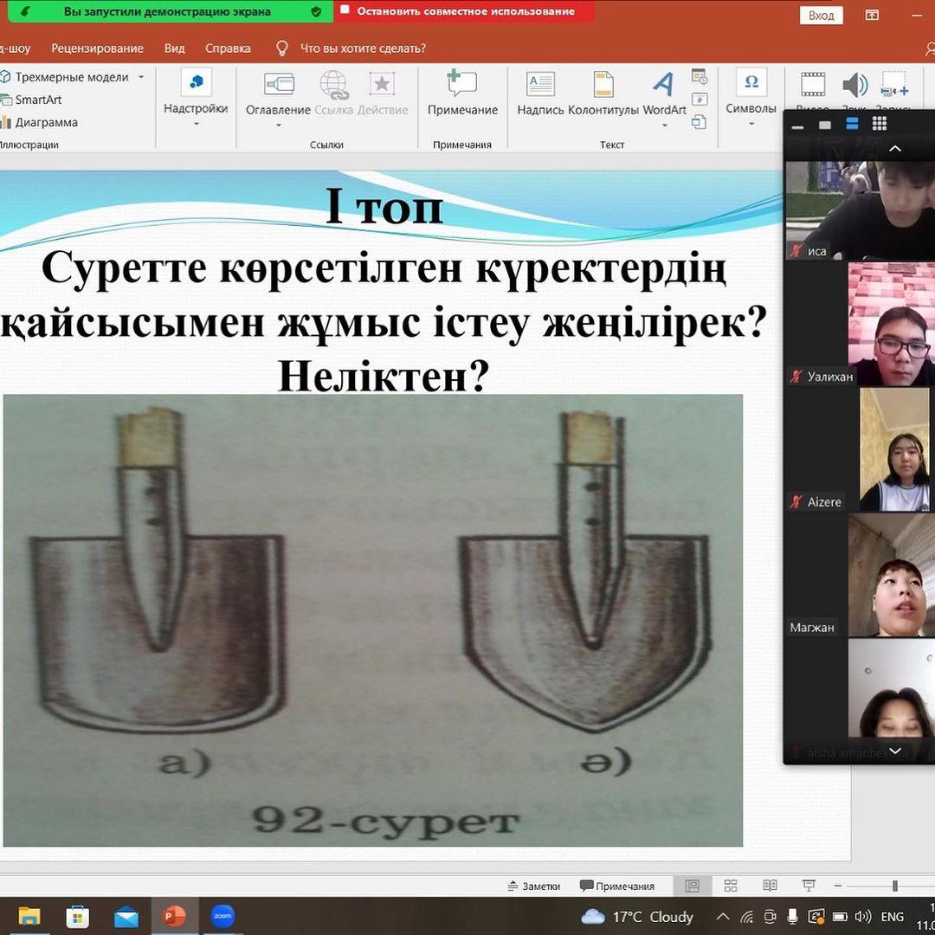Open PowerPoint from the taskbar
Screen dimensions: 935x935
coord(175,916)
